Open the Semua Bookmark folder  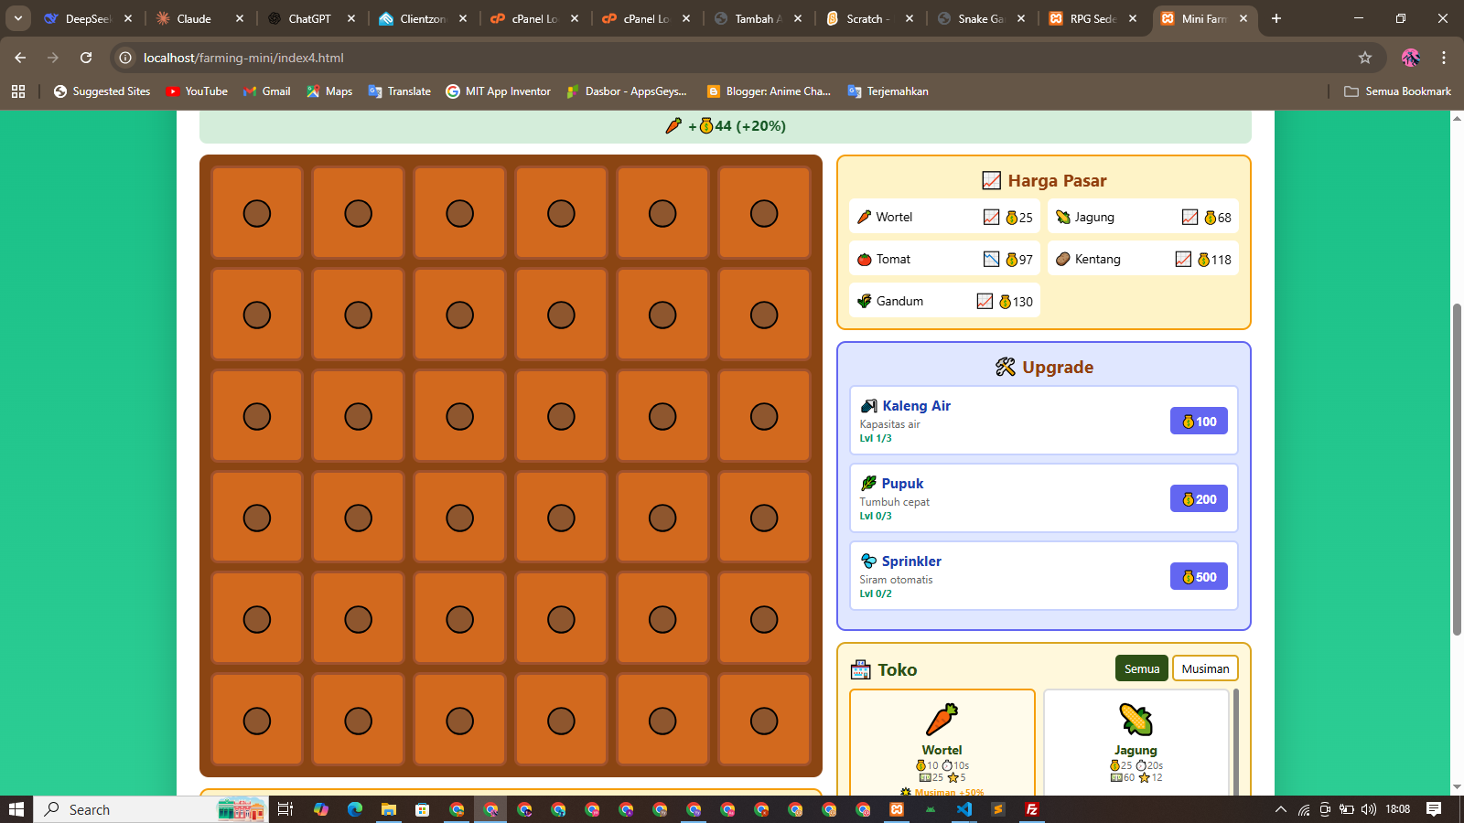point(1397,91)
